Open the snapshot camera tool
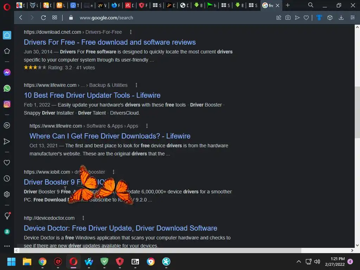The width and height of the screenshot is (360, 270). coord(288,18)
